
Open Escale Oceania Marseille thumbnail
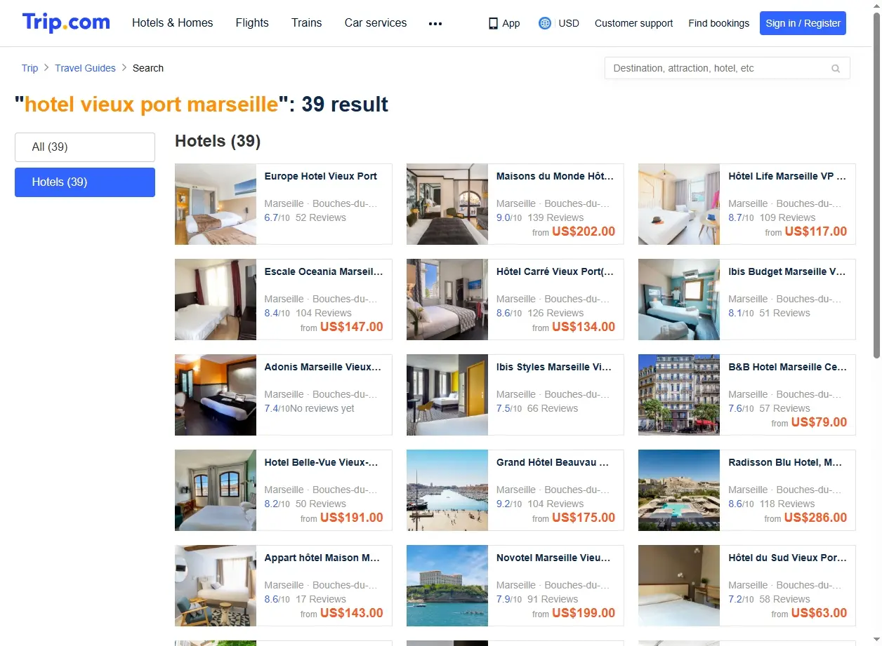216,300
